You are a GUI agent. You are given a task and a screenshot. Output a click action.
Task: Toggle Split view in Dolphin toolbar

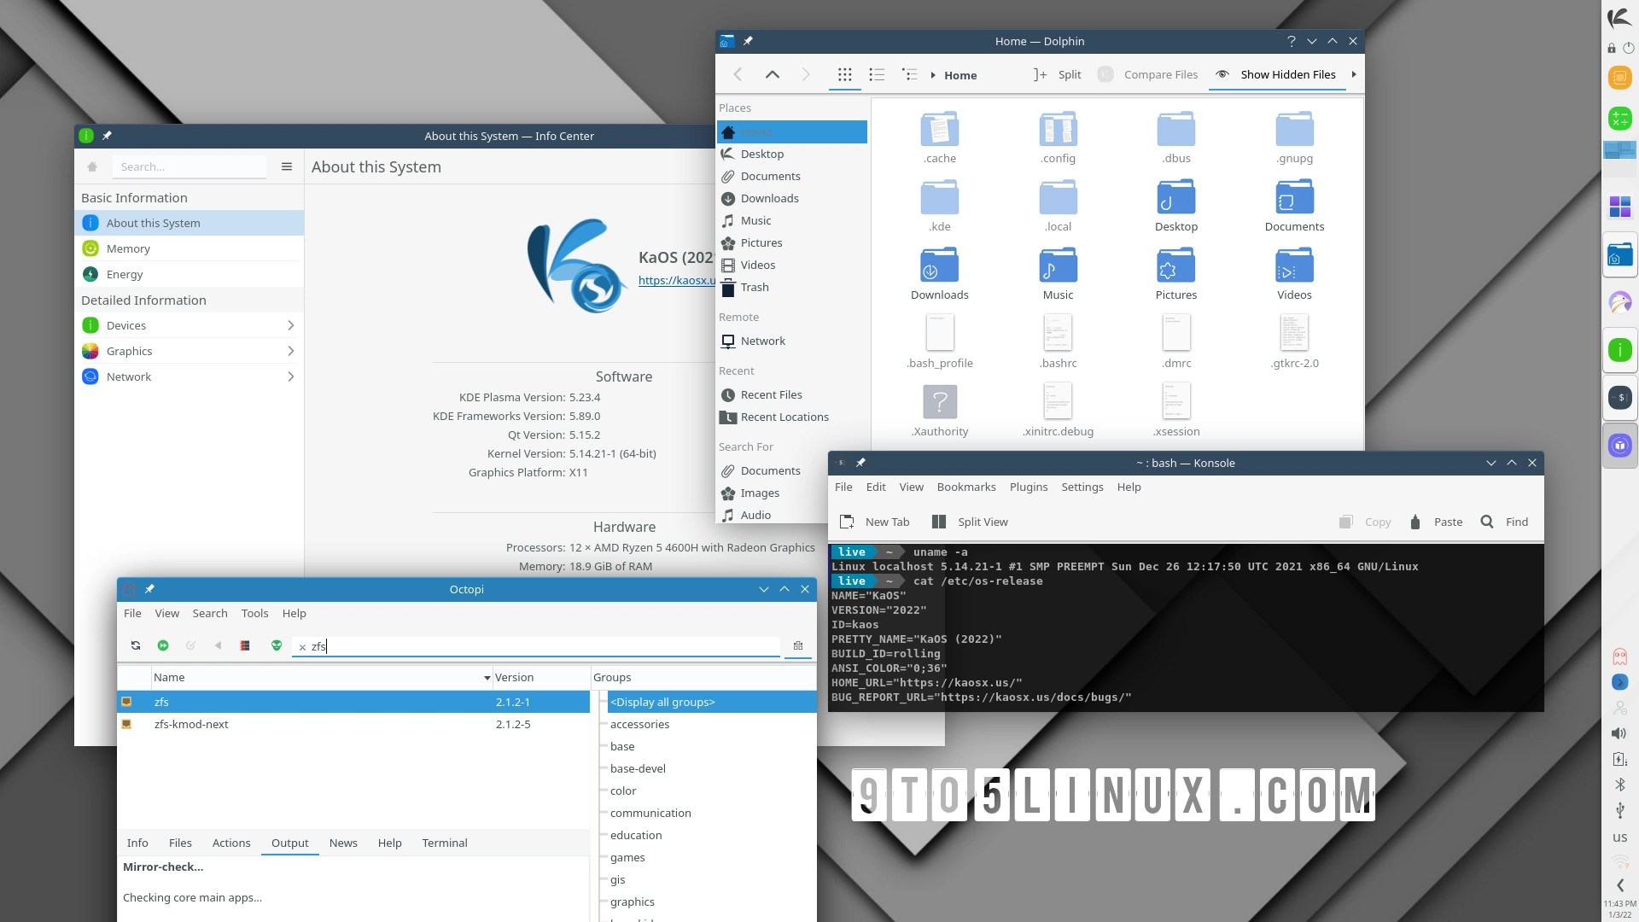click(x=1057, y=75)
